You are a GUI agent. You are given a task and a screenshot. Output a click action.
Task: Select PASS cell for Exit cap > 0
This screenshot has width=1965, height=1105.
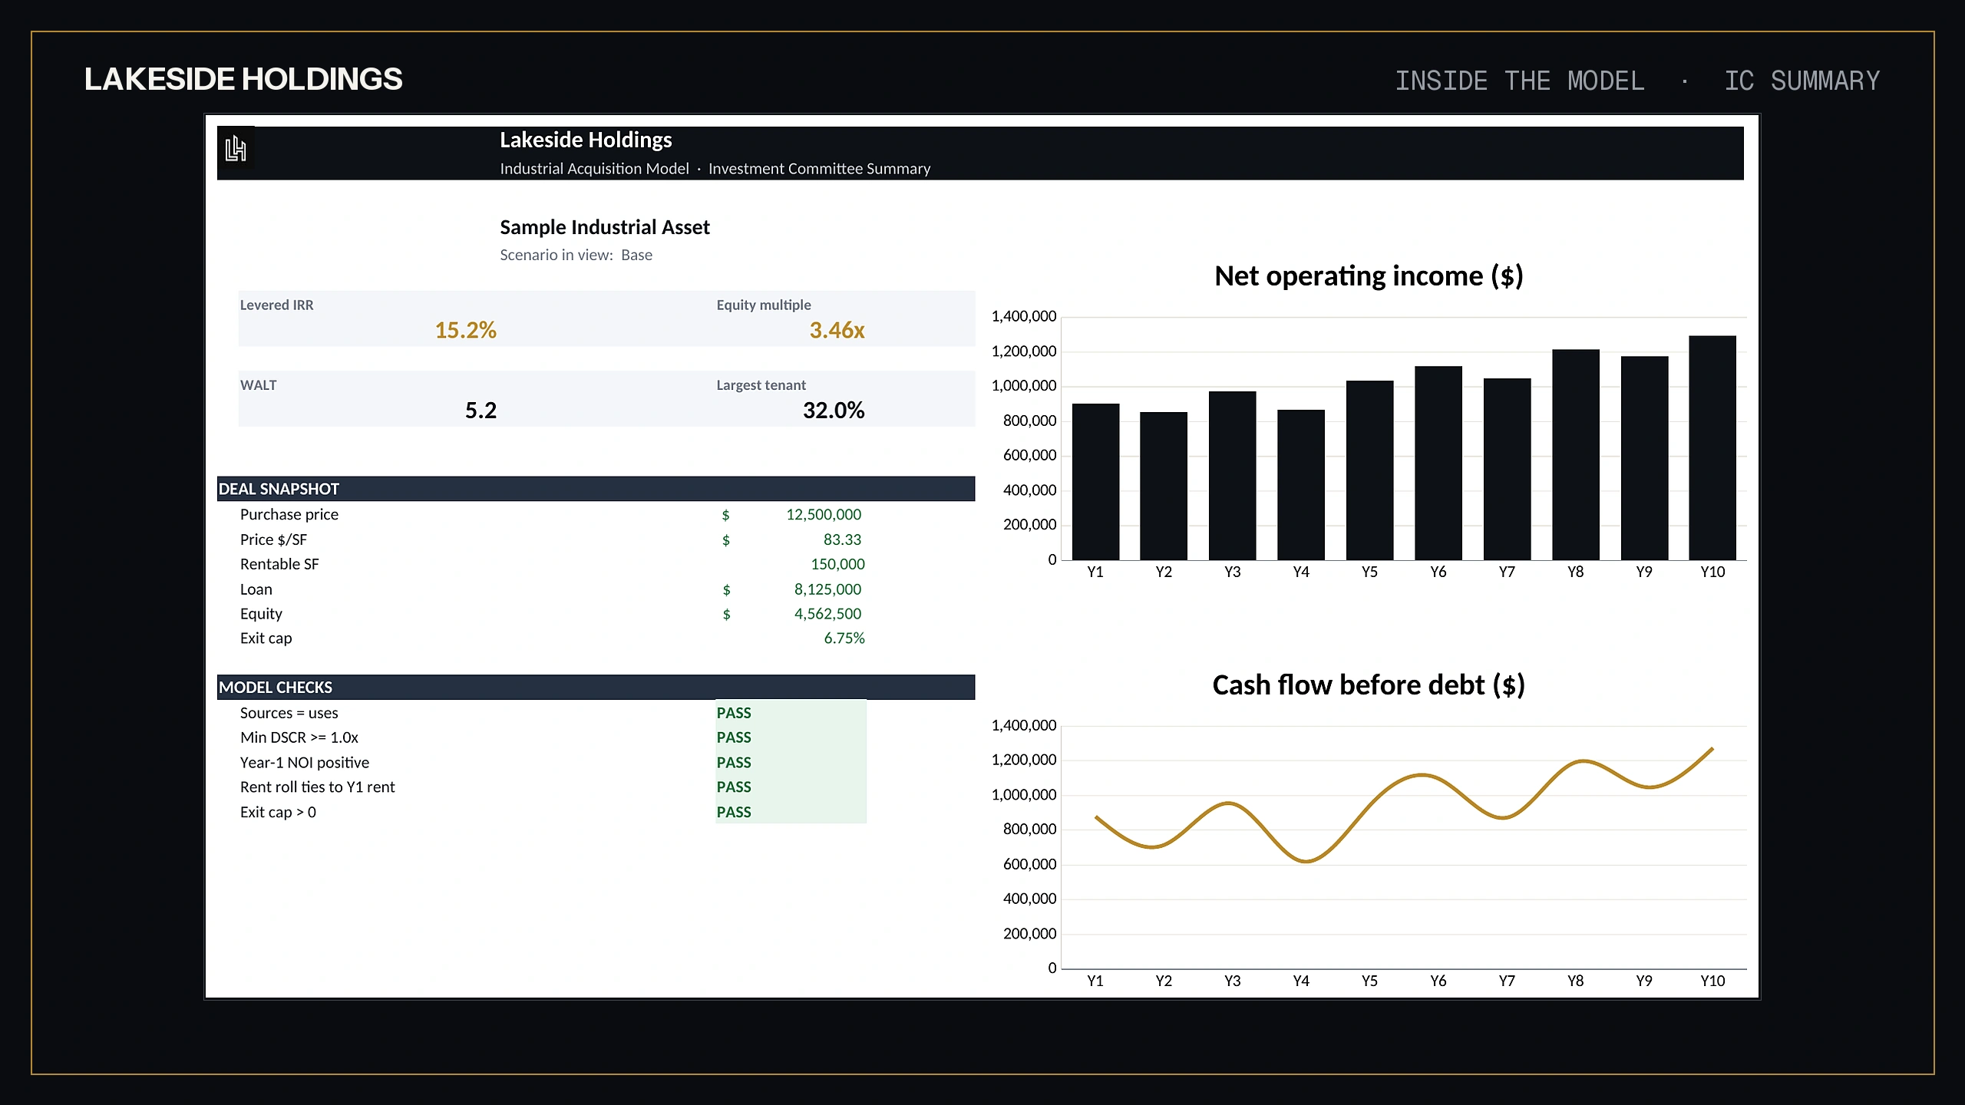[791, 812]
